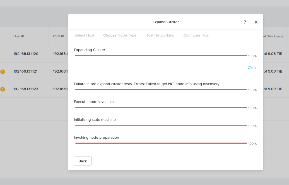This screenshot has width=289, height=185.
Task: Select the Choose Node Type step tab
Action: pyautogui.click(x=120, y=35)
